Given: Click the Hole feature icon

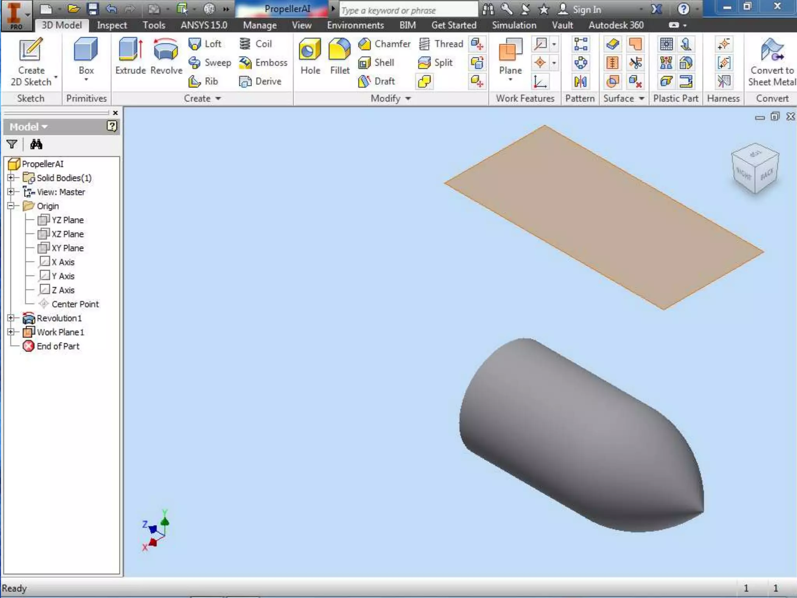Looking at the screenshot, I should (x=310, y=56).
